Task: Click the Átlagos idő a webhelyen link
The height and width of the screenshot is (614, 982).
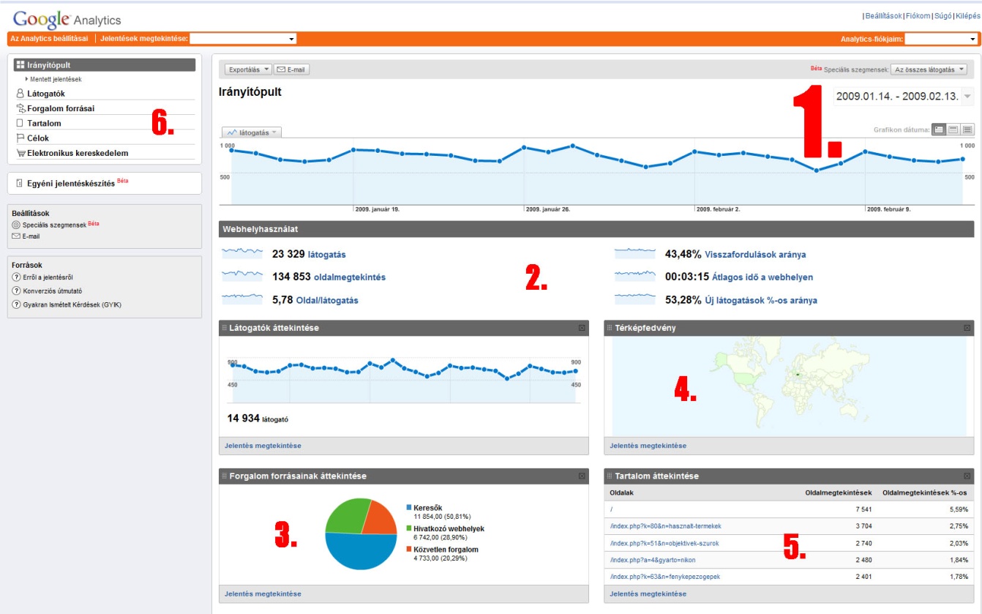Action: tap(762, 277)
